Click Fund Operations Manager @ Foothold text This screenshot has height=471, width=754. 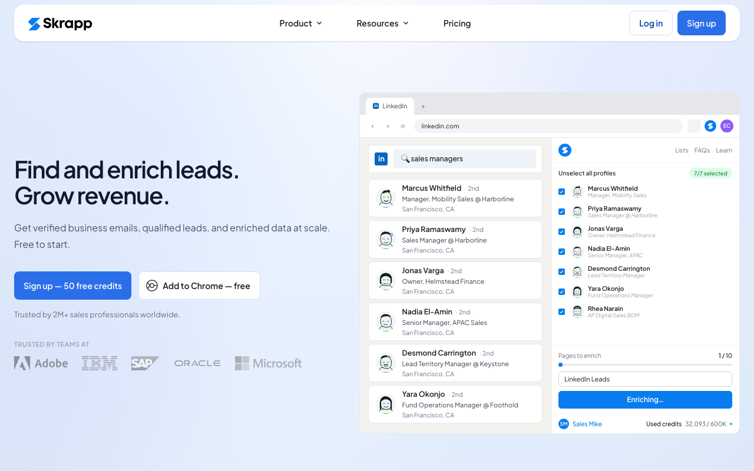460,405
